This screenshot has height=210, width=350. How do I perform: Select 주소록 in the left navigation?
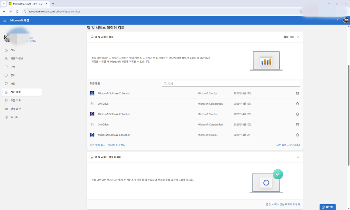point(14,117)
